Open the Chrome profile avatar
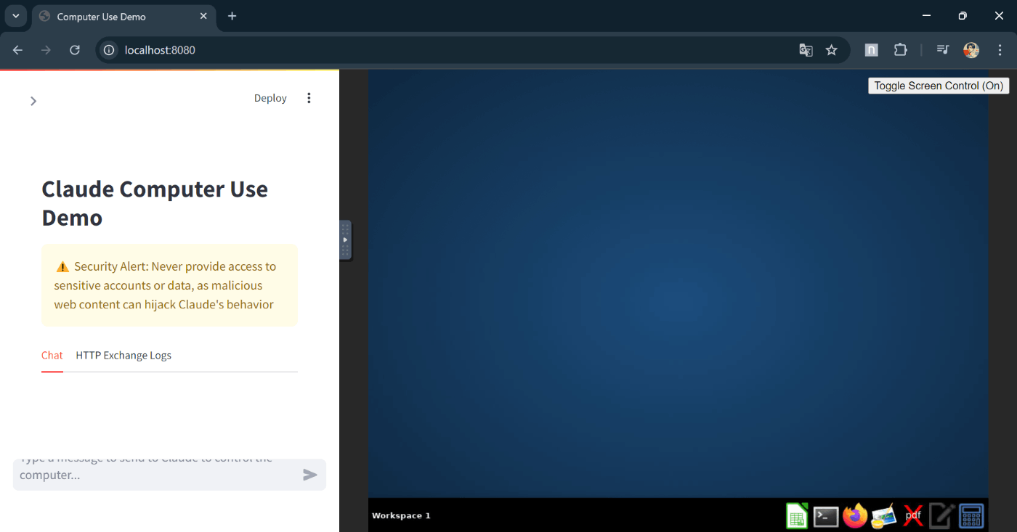 971,50
